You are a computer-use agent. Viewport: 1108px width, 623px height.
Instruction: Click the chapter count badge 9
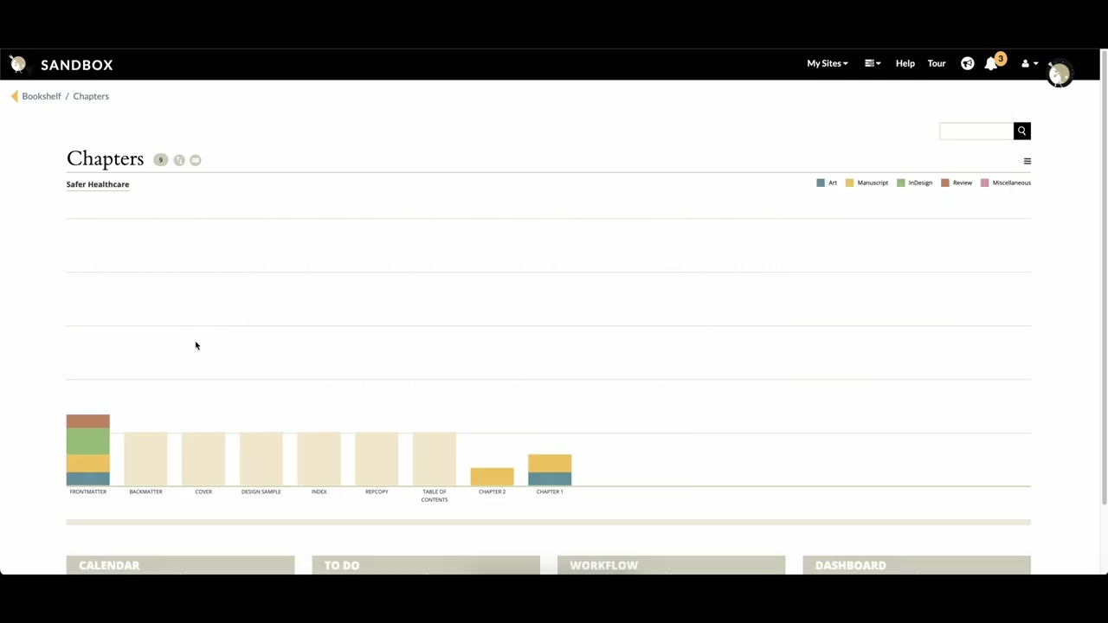(x=160, y=160)
